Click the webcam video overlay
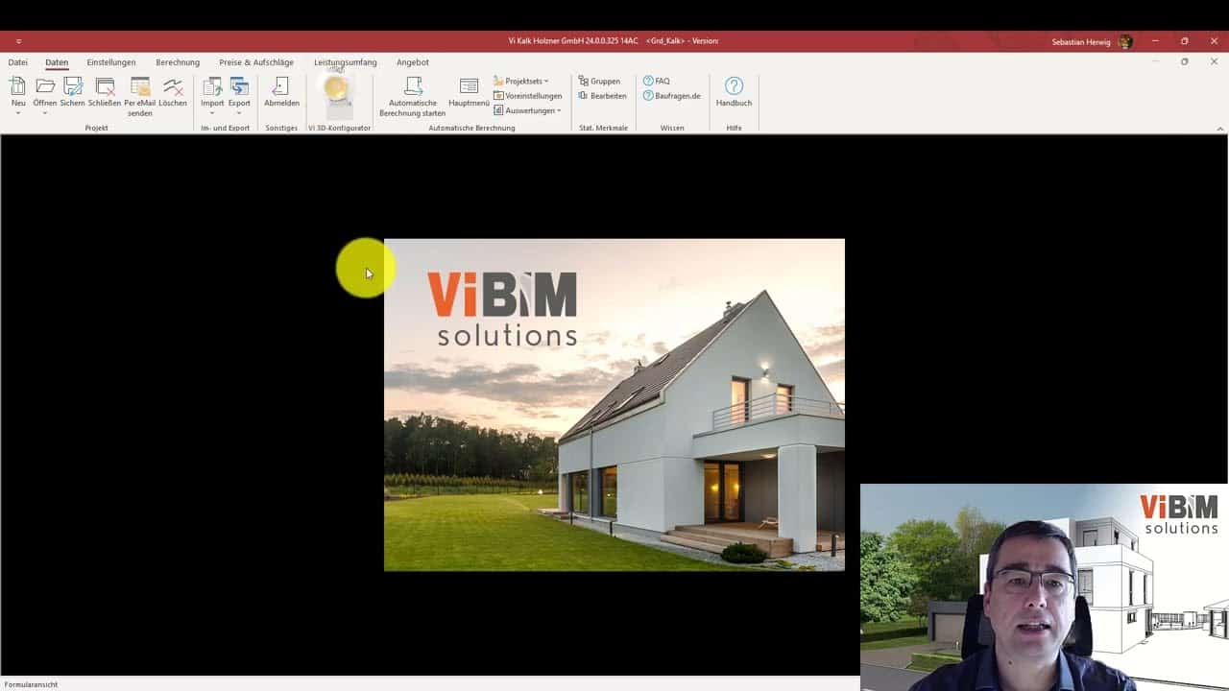Screen dimensions: 1229x691 point(1045,587)
